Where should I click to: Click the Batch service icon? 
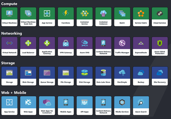pyautogui.click(x=122, y=13)
